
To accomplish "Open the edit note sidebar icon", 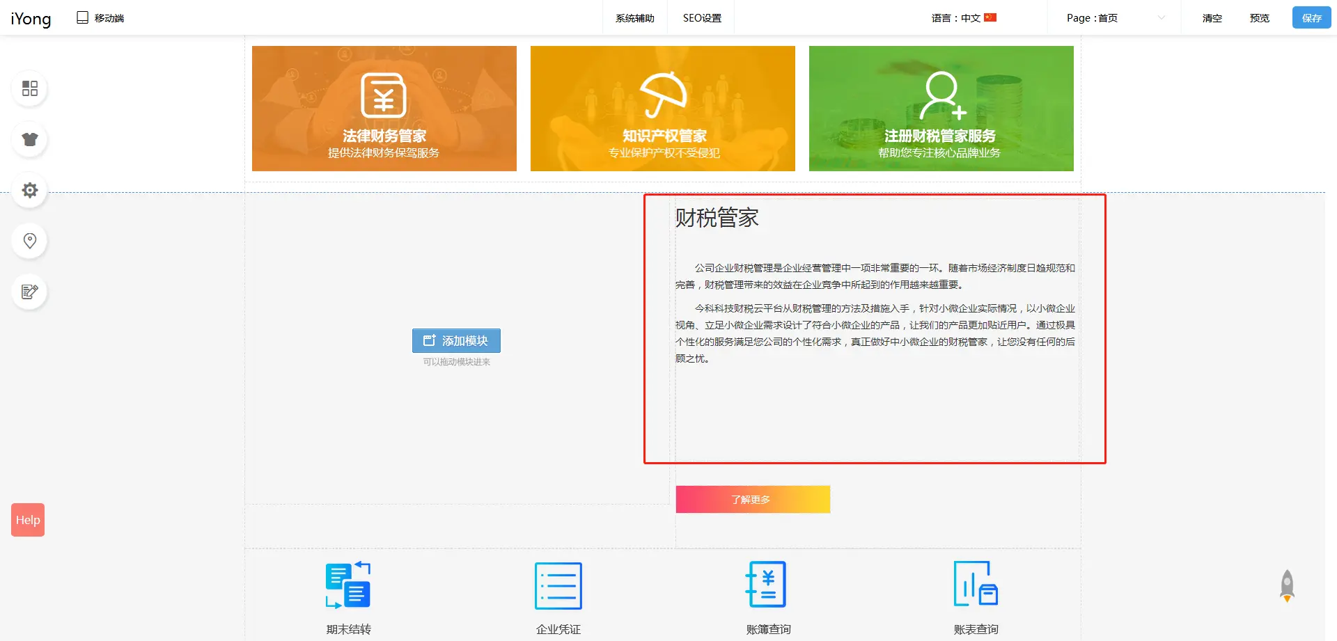I will point(29,292).
